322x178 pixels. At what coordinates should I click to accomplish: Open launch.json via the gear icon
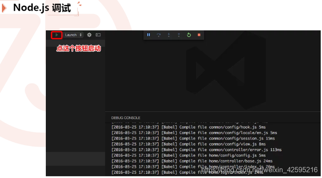[x=89, y=35]
